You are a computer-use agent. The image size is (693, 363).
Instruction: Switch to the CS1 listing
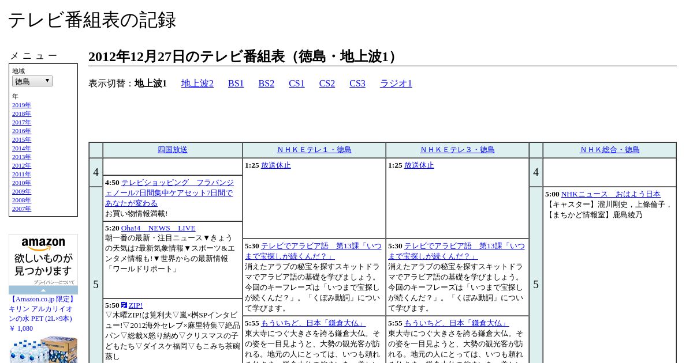pyautogui.click(x=297, y=84)
